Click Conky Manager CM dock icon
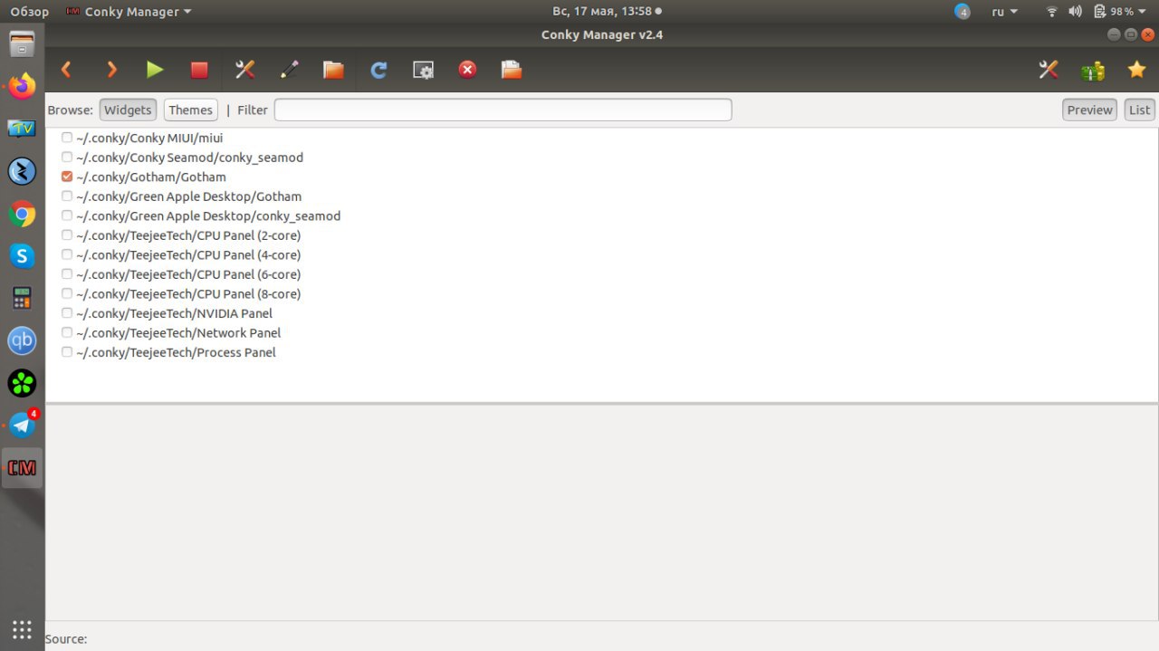The width and height of the screenshot is (1159, 651). tap(22, 467)
